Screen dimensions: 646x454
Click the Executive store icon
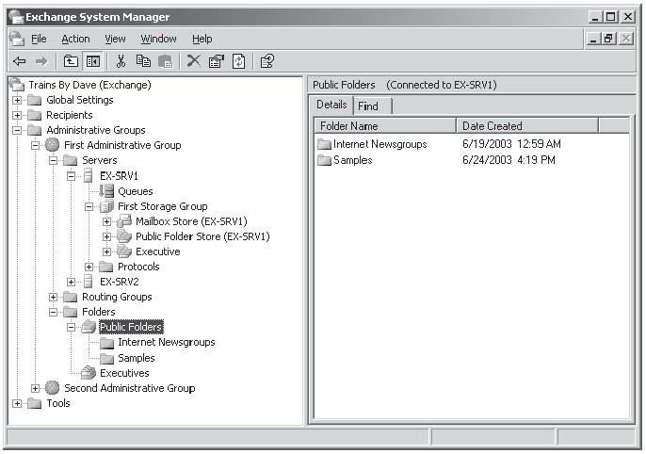[x=124, y=251]
